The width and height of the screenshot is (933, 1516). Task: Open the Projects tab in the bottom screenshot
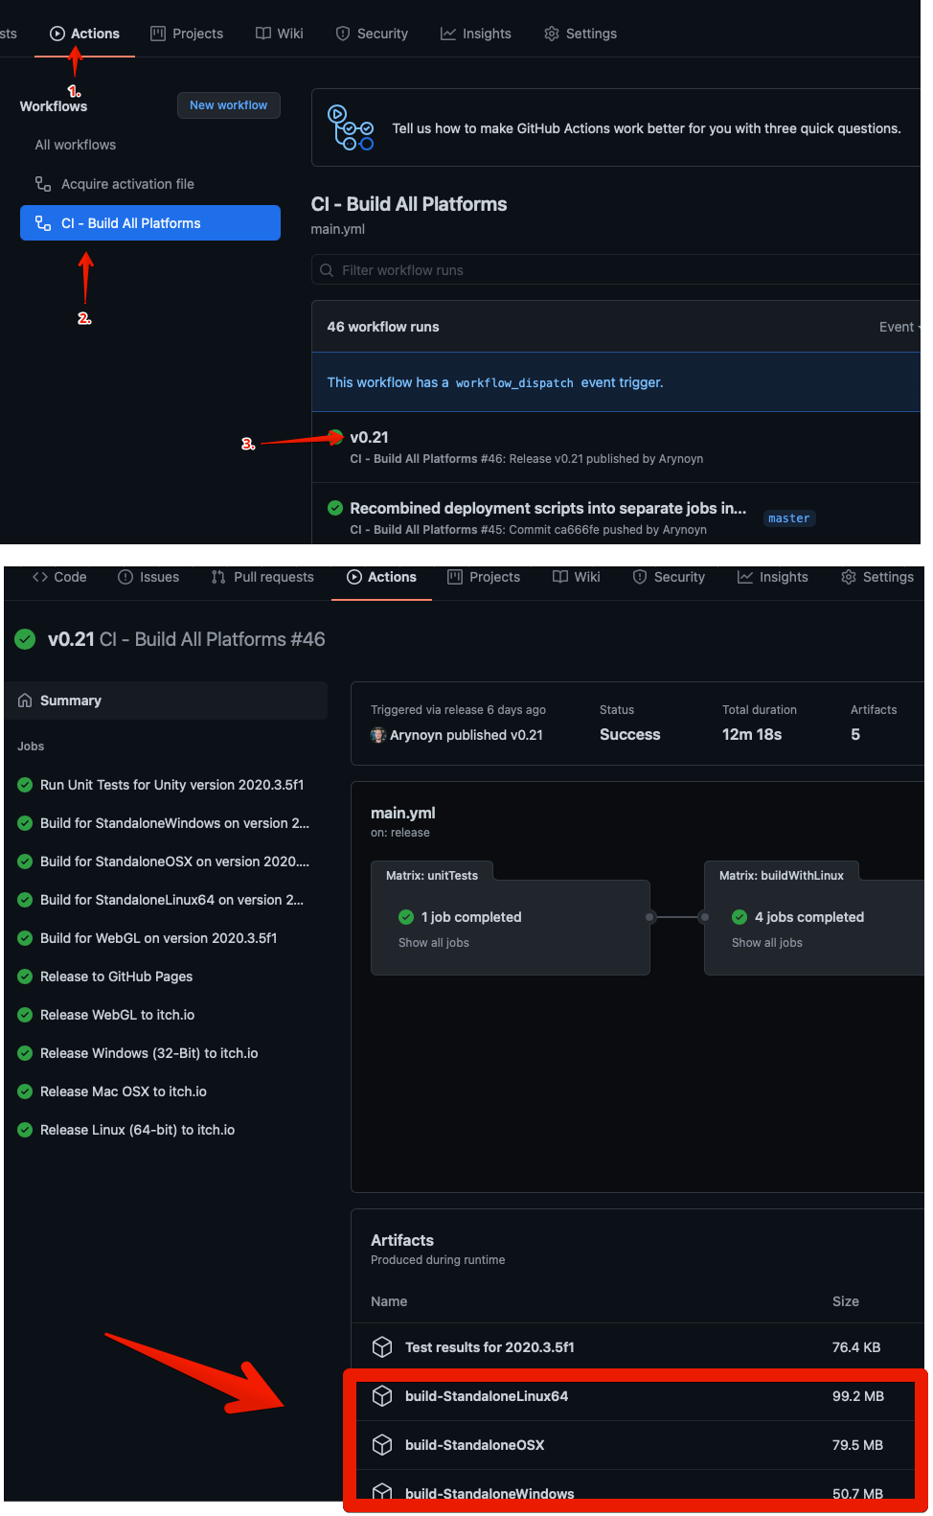(484, 577)
